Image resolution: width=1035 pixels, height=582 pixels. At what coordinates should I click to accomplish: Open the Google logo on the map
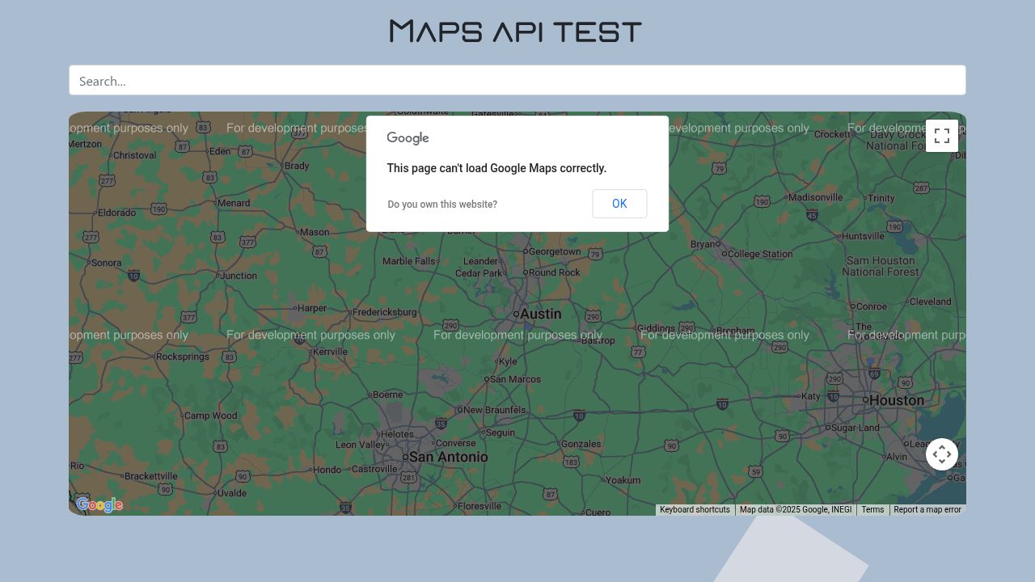[x=99, y=504]
